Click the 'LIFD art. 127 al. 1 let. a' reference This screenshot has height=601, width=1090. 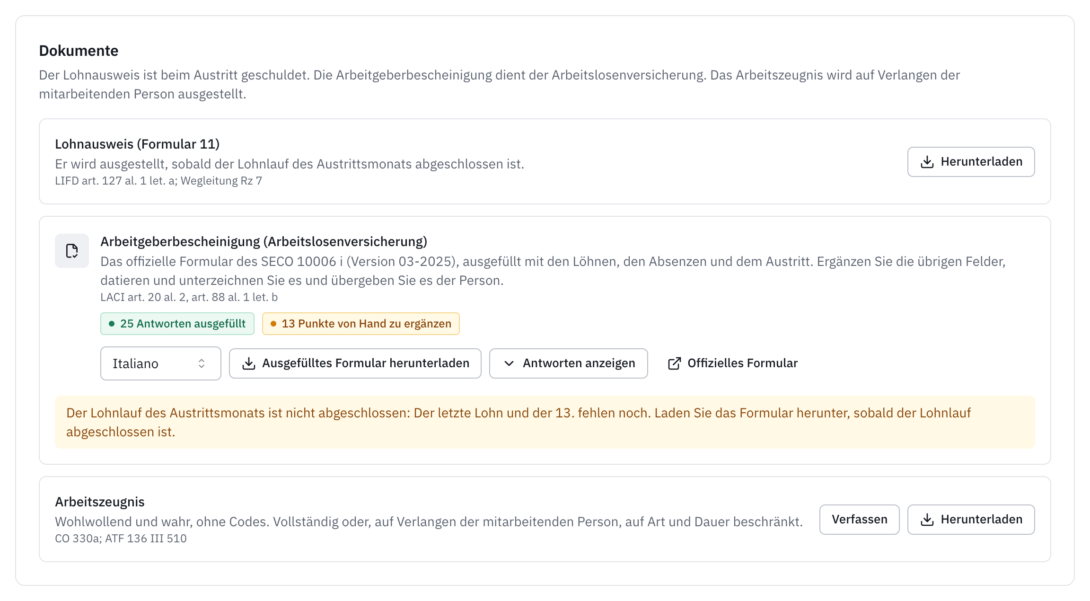tap(116, 181)
